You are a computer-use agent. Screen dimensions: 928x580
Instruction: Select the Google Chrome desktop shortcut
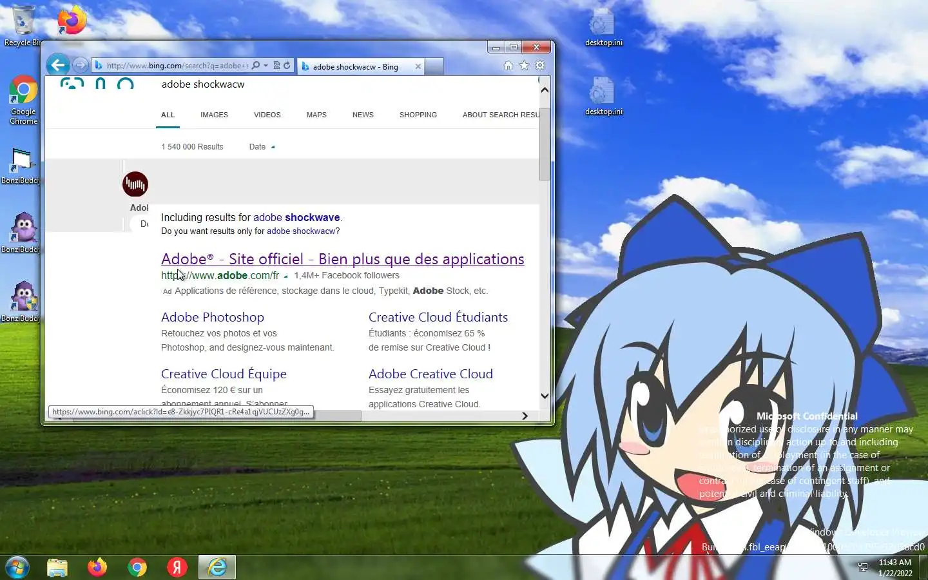click(x=23, y=100)
